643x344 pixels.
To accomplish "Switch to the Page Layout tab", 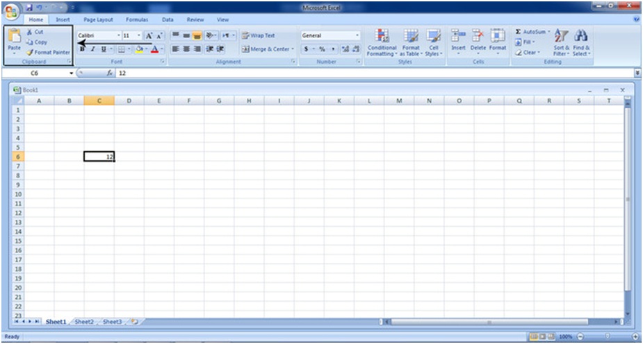I will tap(98, 20).
